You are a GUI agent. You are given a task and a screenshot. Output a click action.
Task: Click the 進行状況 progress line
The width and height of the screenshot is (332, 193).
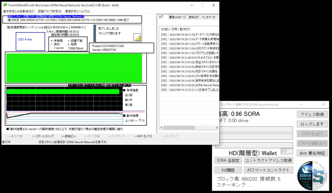(x=68, y=20)
